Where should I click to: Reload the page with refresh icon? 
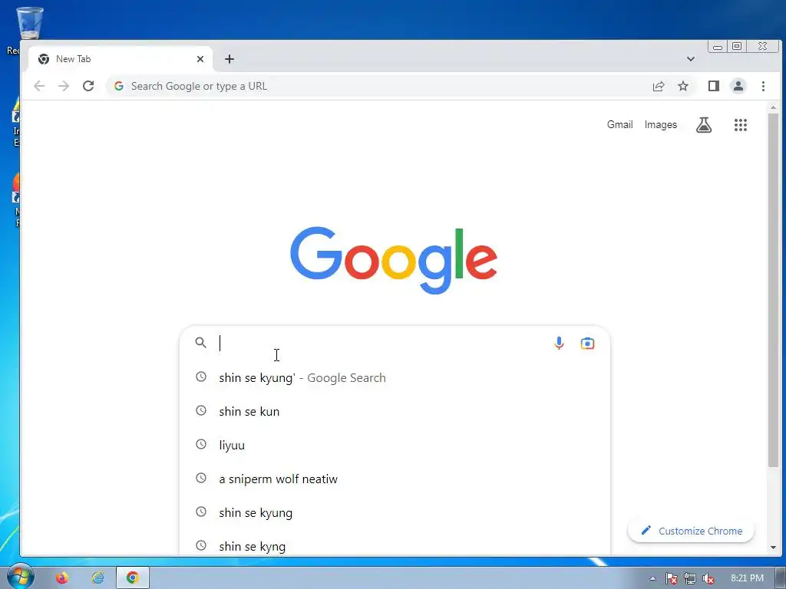[88, 86]
